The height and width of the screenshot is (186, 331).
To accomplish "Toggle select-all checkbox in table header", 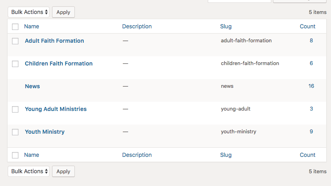I will point(15,27).
